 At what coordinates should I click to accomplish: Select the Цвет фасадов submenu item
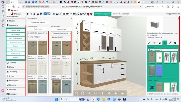tap(16, 34)
